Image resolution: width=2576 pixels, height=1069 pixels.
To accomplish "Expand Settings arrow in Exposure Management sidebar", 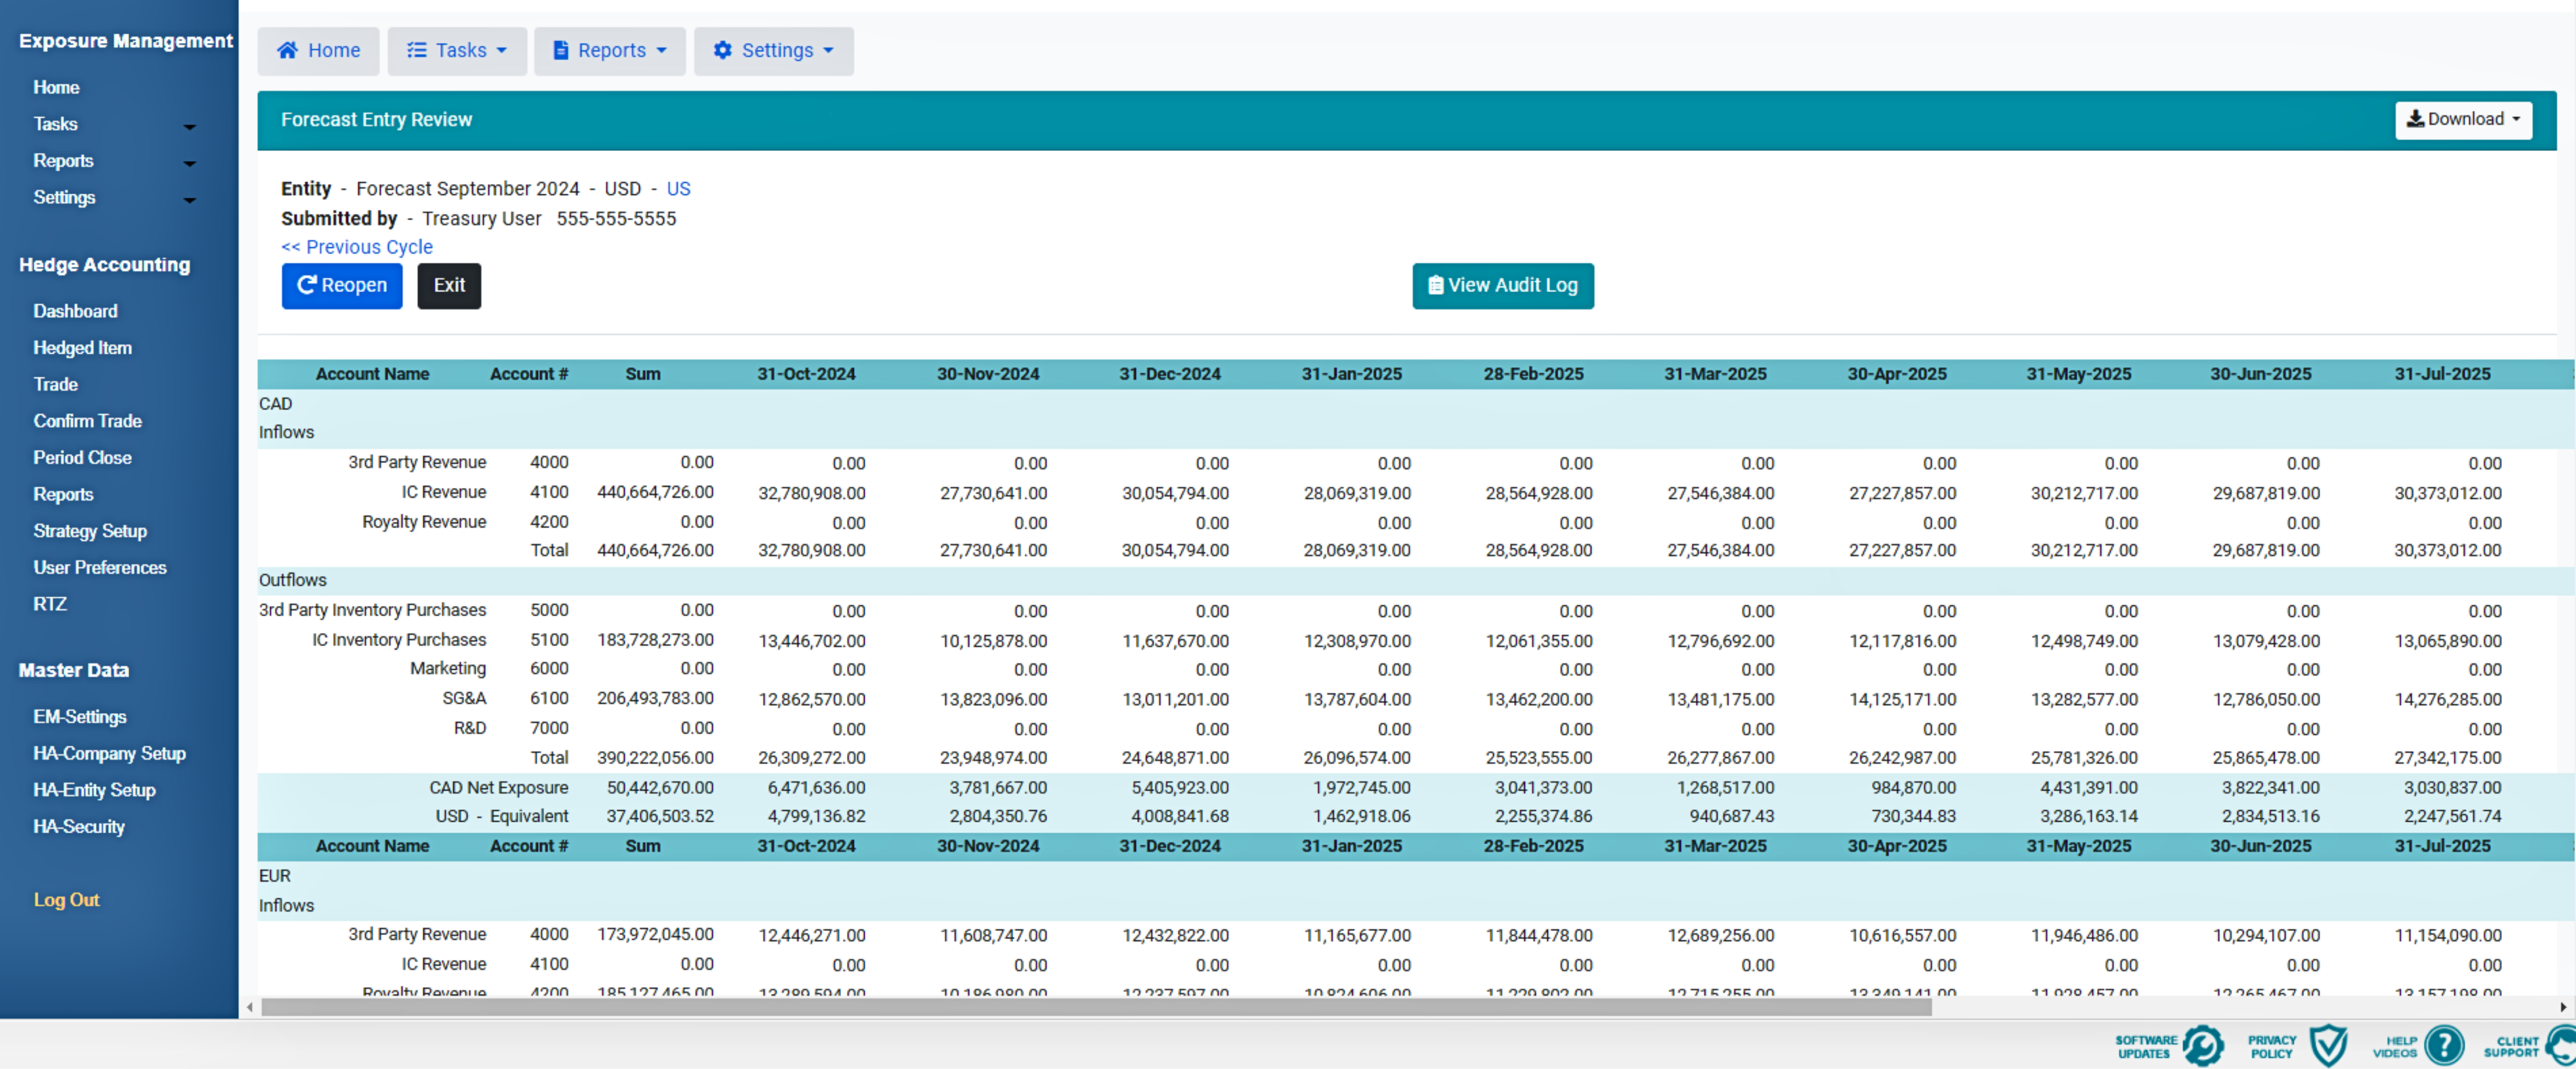I will pos(189,200).
